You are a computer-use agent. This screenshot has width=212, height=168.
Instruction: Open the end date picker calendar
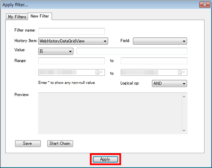pyautogui.click(x=182, y=72)
